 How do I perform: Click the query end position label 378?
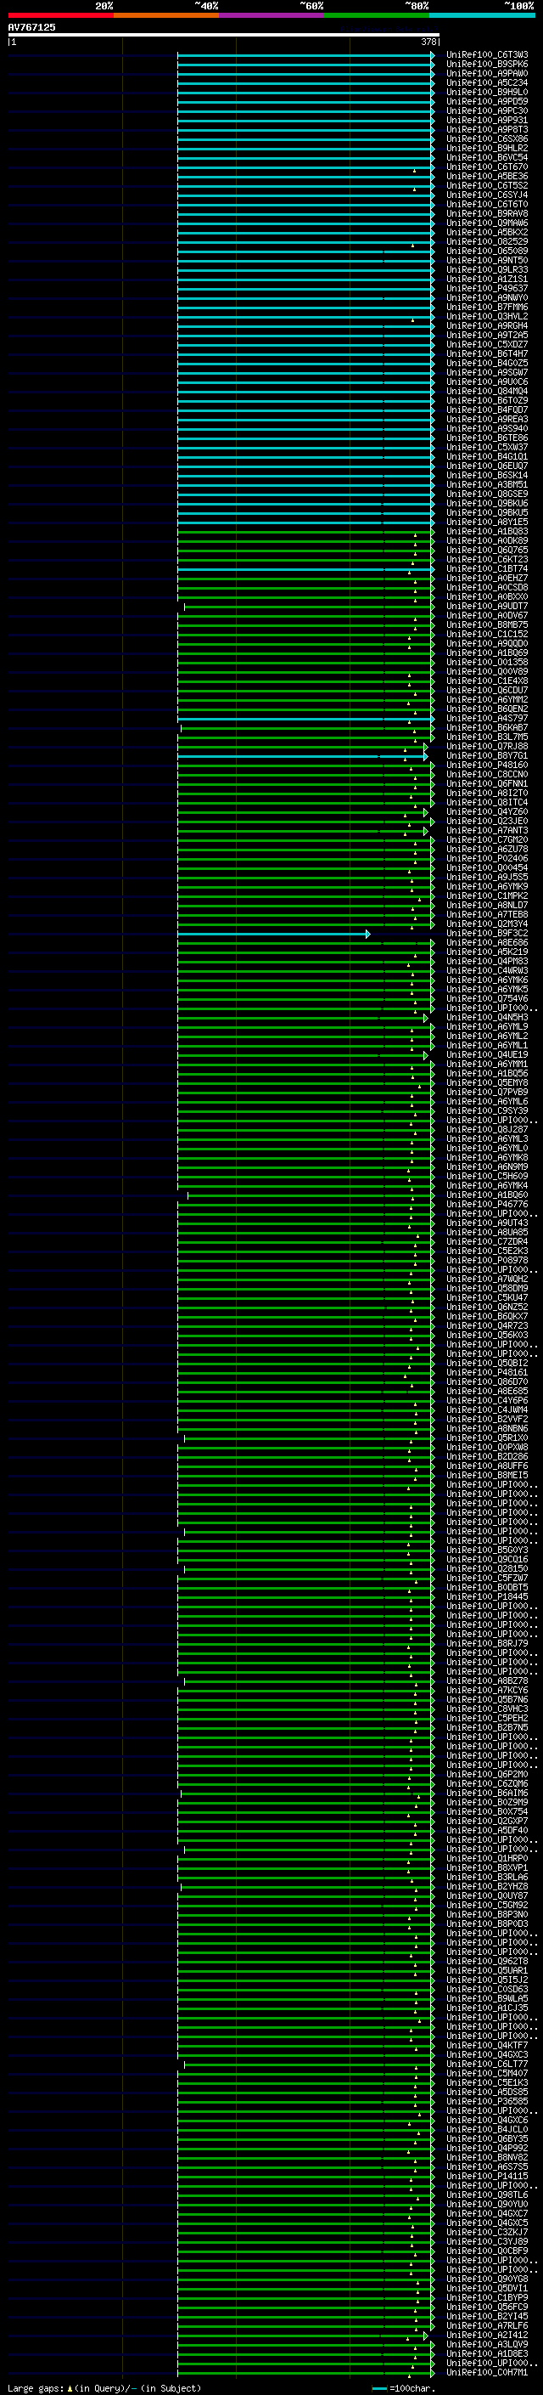coord(428,42)
